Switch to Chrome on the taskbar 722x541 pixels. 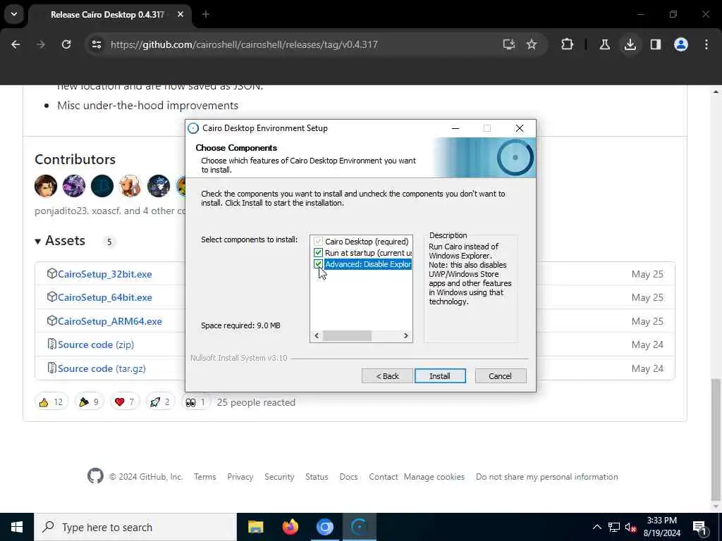pos(324,527)
